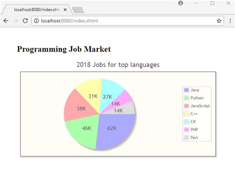Click the 'Programming Job Market' heading

coord(64,49)
